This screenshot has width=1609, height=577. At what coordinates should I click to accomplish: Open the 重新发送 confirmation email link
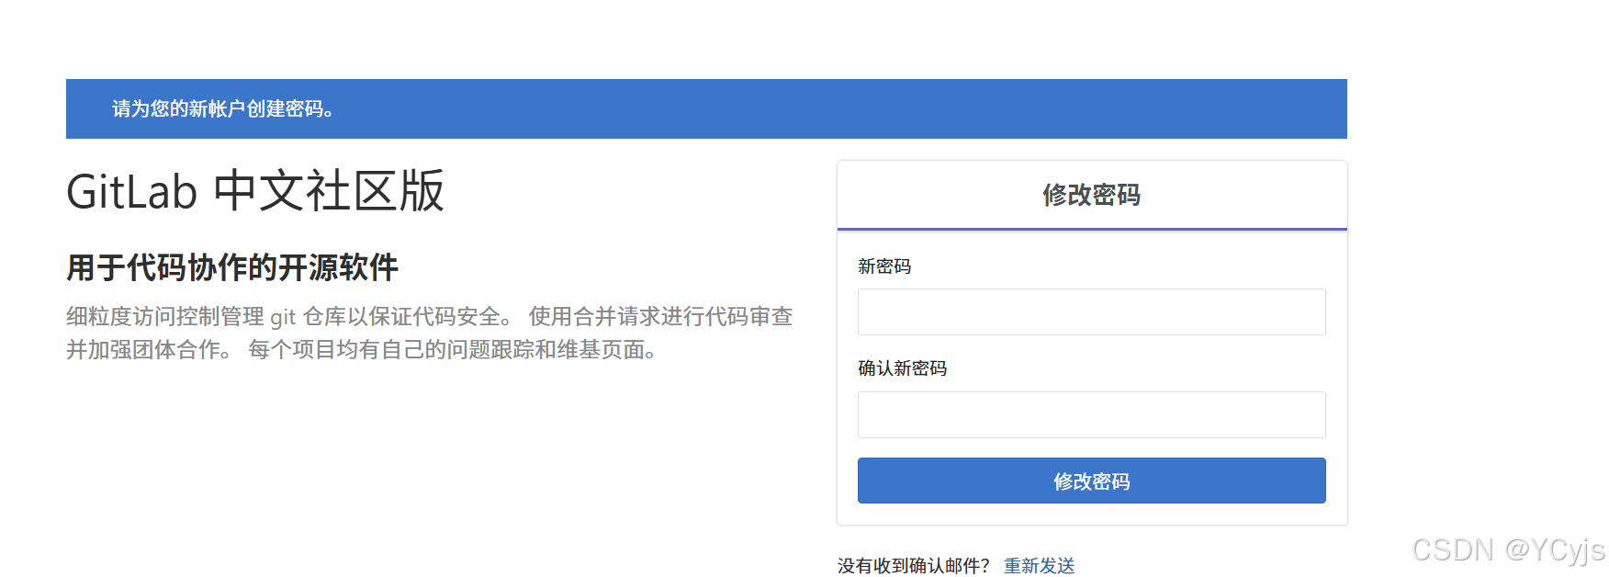(x=1039, y=565)
